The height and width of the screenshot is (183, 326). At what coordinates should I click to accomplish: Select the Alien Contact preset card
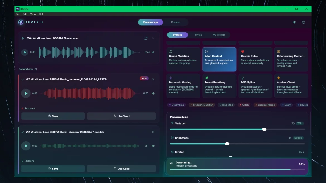point(219,59)
